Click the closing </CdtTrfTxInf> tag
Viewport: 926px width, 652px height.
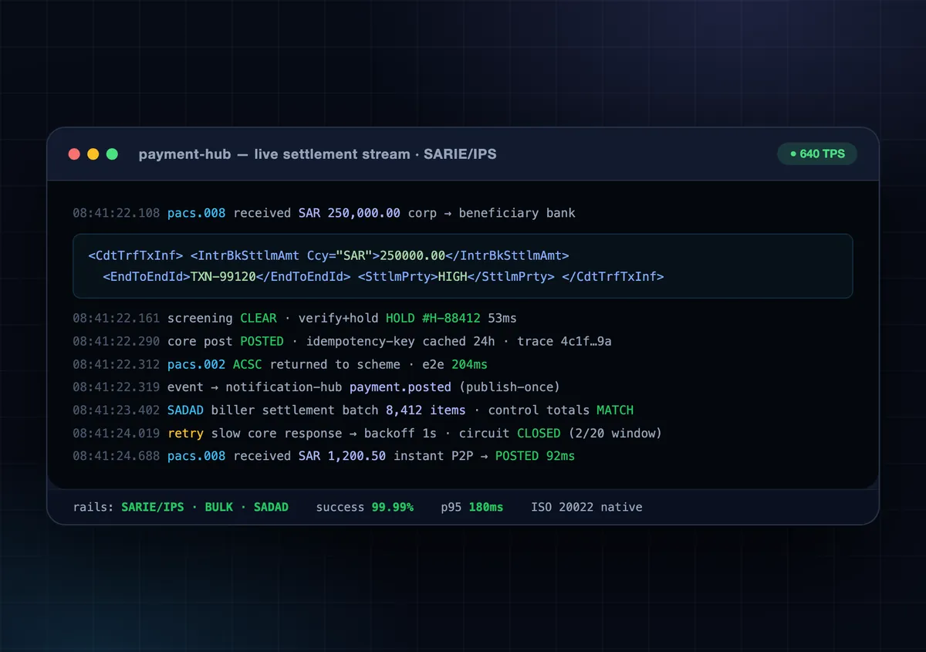coord(613,276)
